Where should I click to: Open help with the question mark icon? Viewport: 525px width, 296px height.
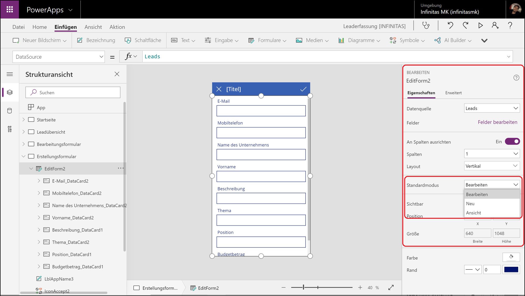(x=510, y=25)
